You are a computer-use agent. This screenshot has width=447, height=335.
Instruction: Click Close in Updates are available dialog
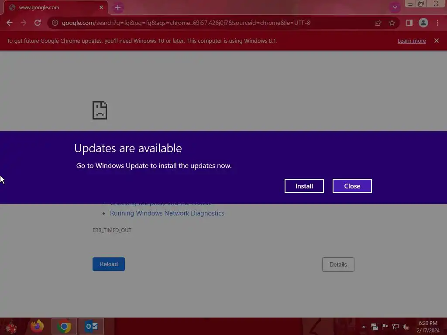coord(352,186)
